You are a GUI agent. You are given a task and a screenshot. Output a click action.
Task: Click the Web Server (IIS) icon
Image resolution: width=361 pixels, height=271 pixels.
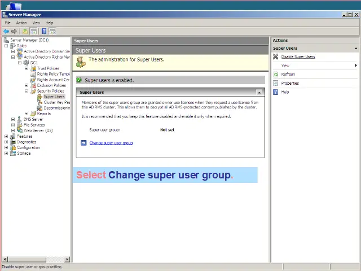(x=20, y=130)
